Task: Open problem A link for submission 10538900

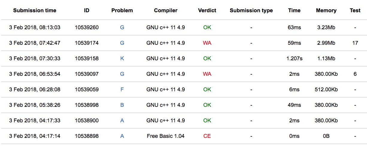Action: click(122, 121)
